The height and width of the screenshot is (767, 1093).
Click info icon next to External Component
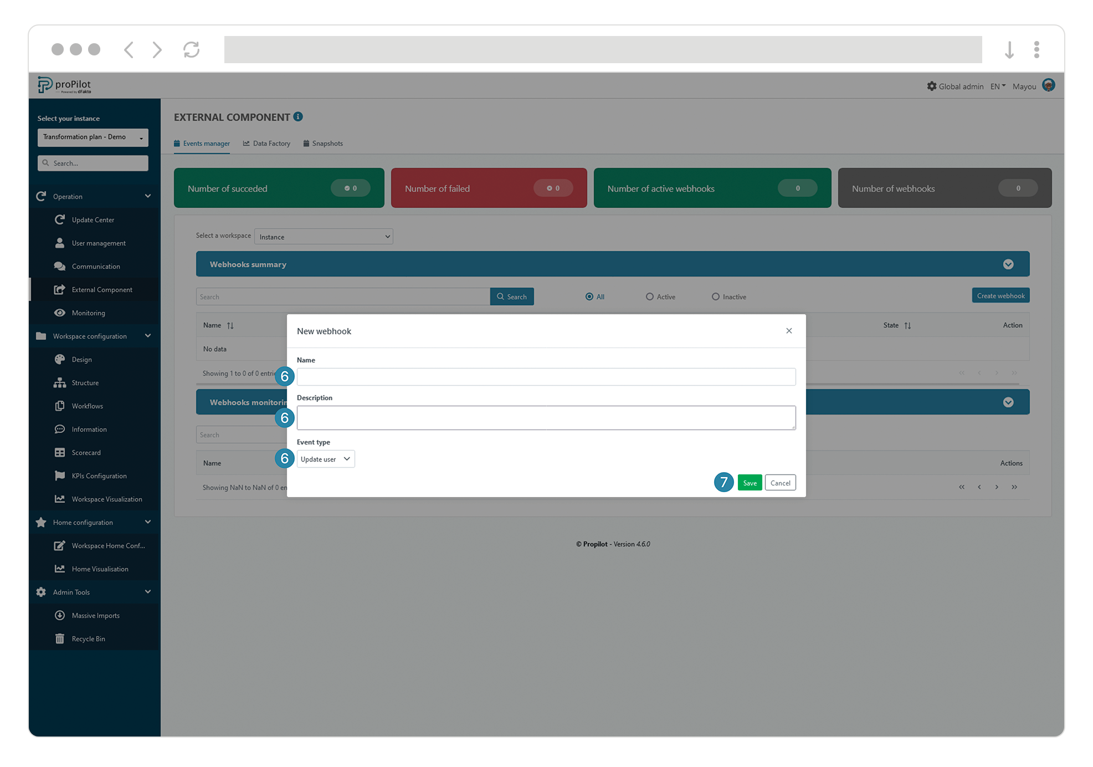(x=298, y=116)
